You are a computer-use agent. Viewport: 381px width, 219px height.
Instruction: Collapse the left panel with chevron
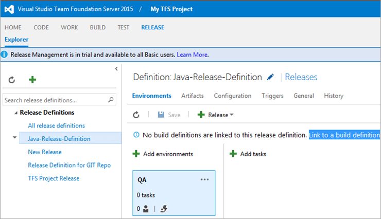pos(116,68)
